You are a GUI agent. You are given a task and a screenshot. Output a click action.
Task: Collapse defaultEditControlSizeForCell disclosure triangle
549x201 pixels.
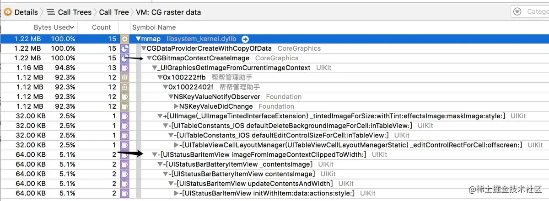pos(171,135)
